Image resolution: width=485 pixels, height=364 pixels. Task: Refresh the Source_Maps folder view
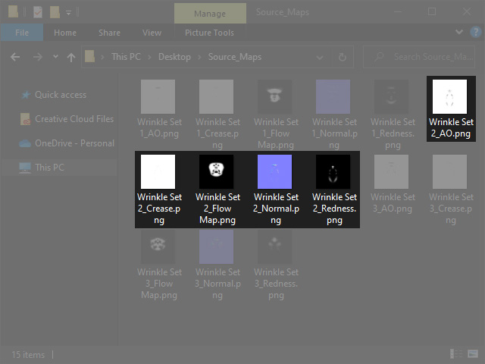(343, 57)
